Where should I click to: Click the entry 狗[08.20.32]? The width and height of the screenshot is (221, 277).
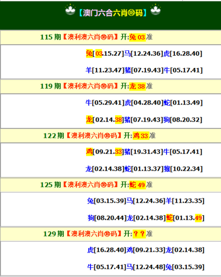click(183, 120)
